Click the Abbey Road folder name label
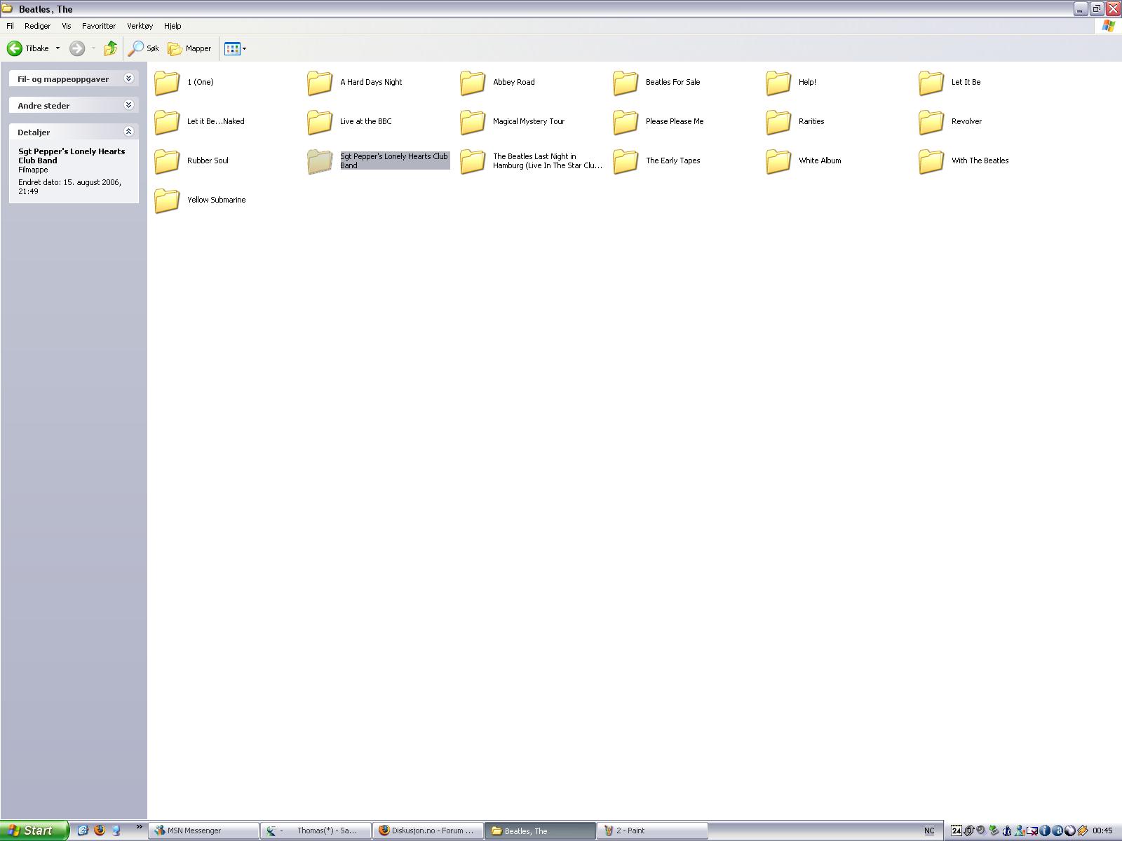The height and width of the screenshot is (841, 1122). 514,82
